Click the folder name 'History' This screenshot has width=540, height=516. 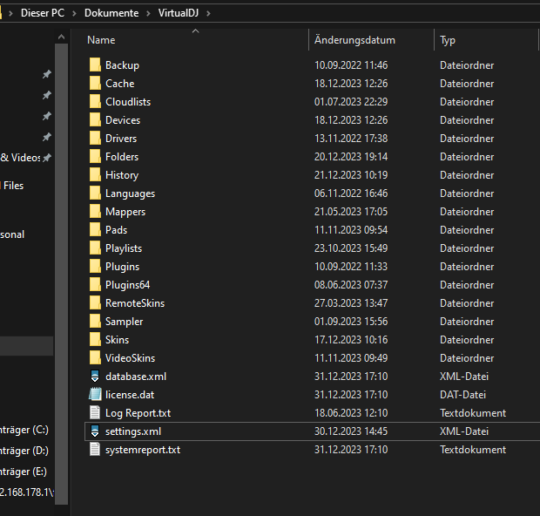click(122, 175)
